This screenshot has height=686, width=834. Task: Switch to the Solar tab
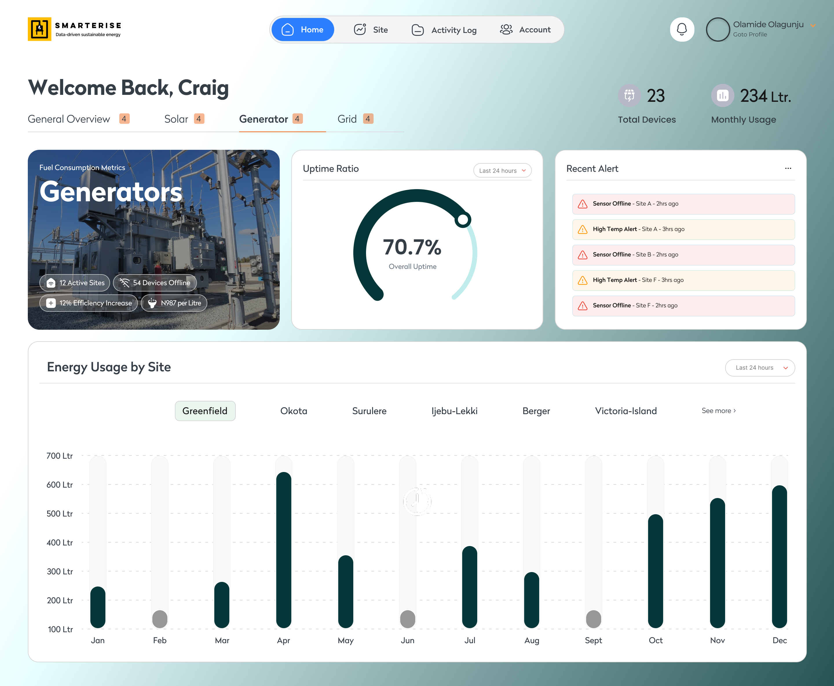(x=184, y=119)
